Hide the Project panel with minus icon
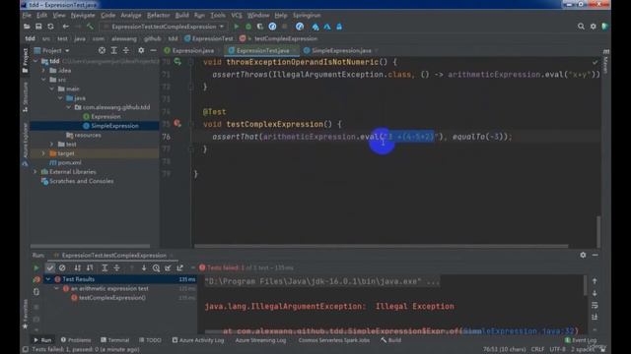Viewport: 631px width, 354px height. tap(153, 50)
